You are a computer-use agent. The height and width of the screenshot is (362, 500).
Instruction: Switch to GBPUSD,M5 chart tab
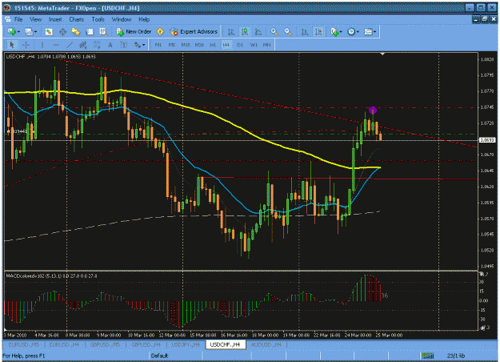click(x=105, y=344)
